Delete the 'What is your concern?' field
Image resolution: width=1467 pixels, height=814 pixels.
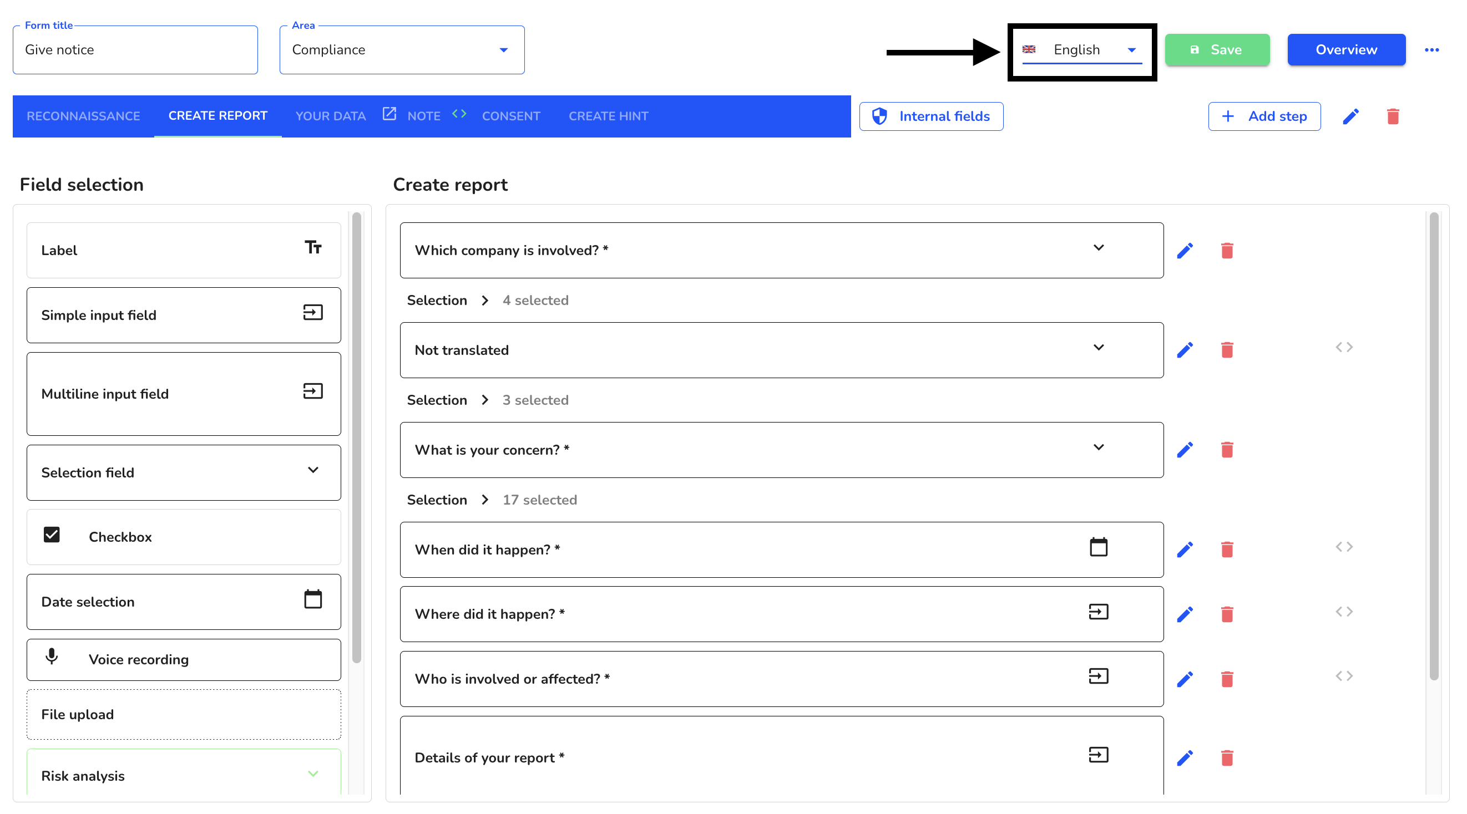coord(1227,450)
